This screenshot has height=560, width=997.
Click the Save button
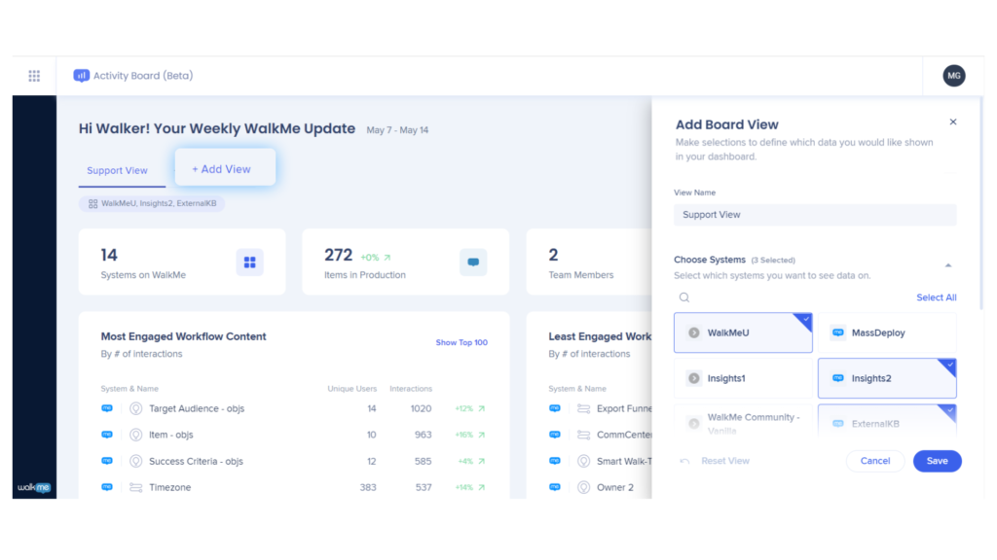pos(937,461)
